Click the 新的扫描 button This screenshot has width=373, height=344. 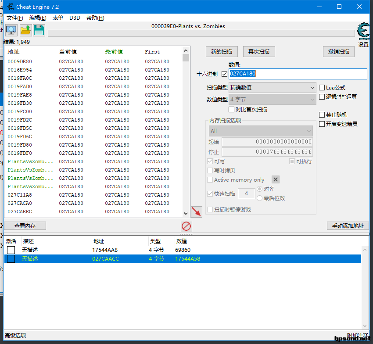click(x=222, y=52)
